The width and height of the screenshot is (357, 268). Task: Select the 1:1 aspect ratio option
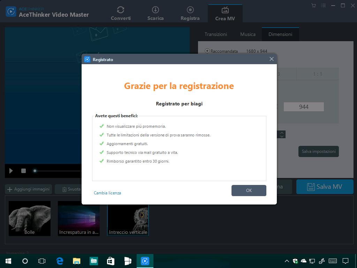pos(318,74)
